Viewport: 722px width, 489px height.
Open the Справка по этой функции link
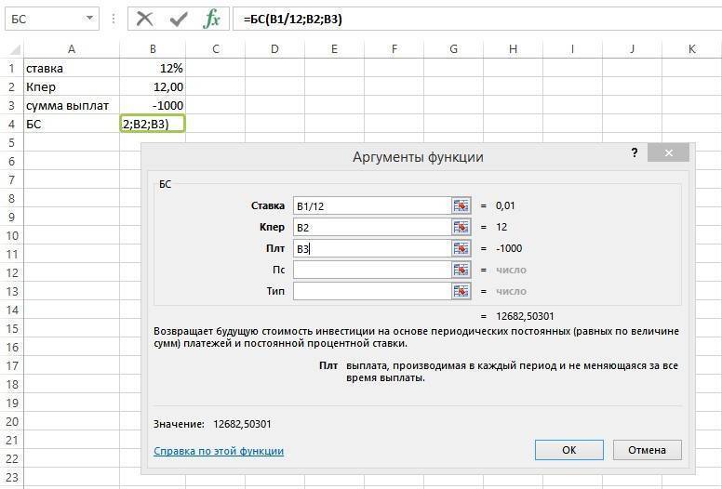(218, 451)
